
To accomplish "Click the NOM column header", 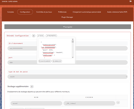I will click(x=36, y=97).
